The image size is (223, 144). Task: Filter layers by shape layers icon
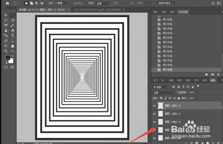[x=188, y=87]
